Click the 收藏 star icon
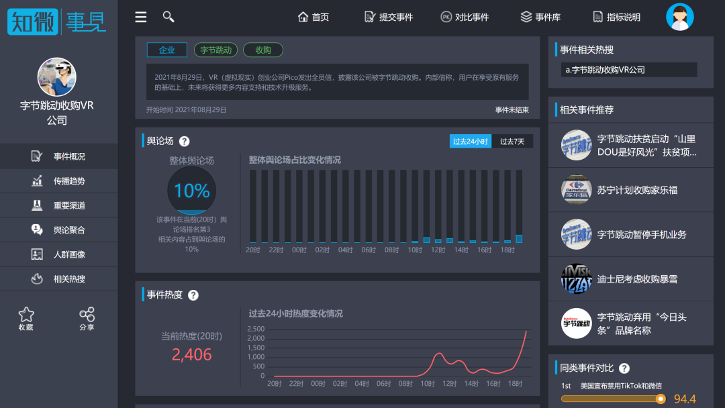Viewport: 725px width, 408px height. [26, 314]
